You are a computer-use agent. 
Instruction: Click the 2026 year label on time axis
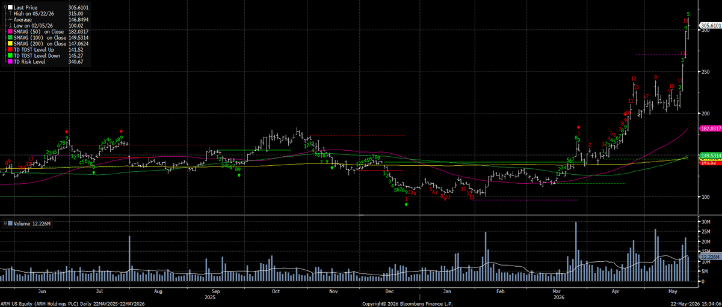pos(560,297)
